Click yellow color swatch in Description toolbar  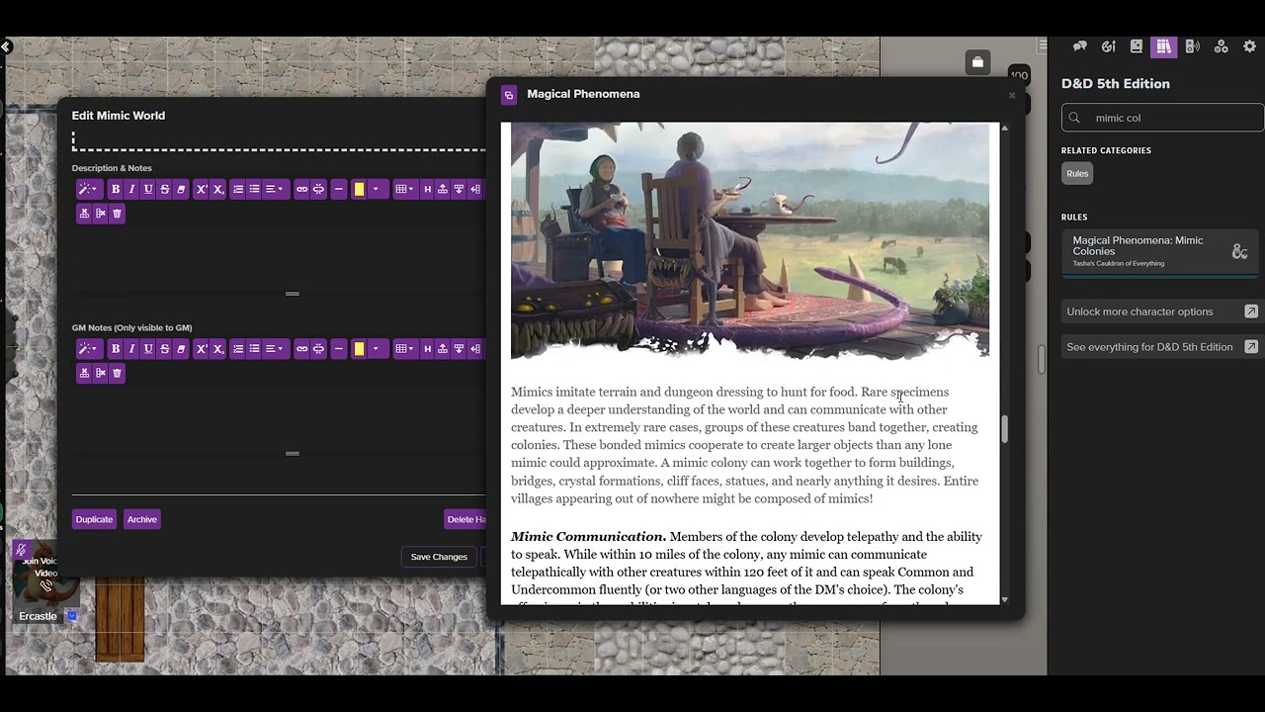point(359,189)
